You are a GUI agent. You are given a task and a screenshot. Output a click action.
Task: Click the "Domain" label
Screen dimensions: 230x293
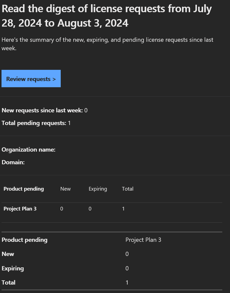(x=13, y=162)
